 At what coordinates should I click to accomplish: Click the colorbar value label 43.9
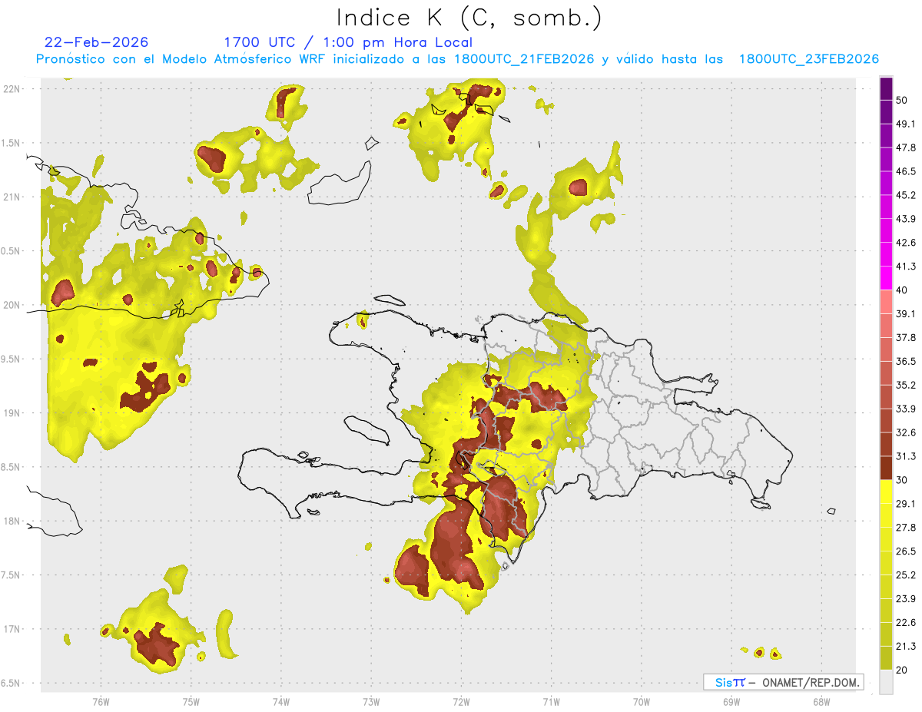coord(906,219)
